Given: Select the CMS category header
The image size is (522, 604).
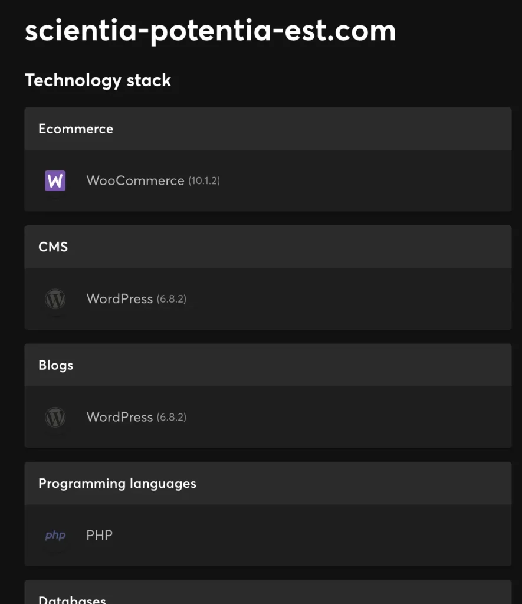Looking at the screenshot, I should [53, 247].
